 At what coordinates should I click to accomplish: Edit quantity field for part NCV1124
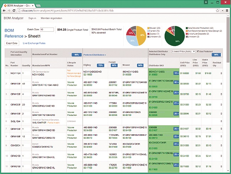point(26,73)
